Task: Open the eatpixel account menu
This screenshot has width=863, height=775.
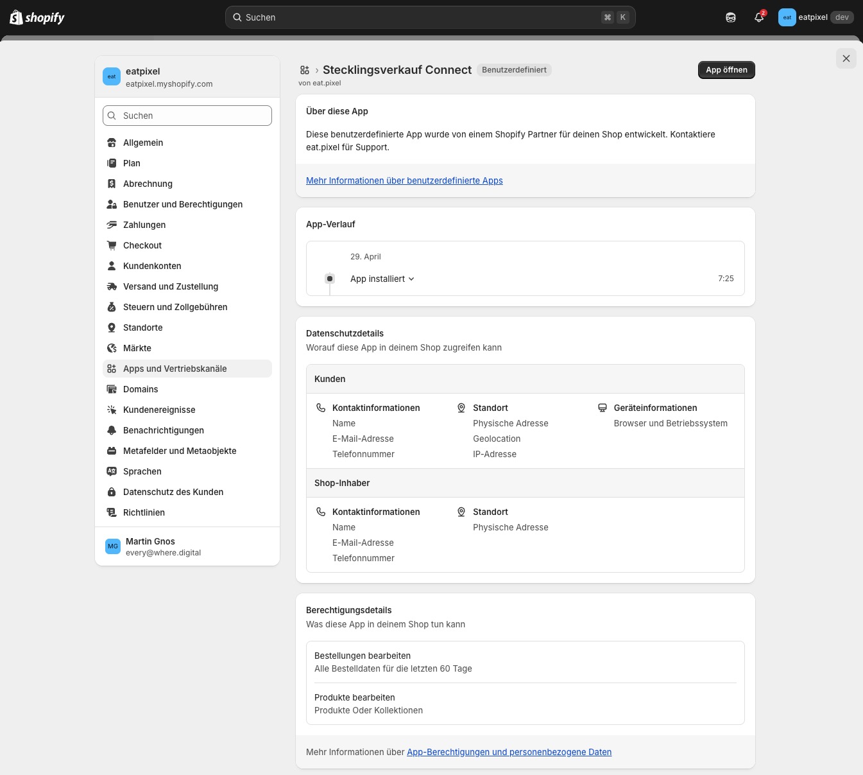Action: pos(815,17)
